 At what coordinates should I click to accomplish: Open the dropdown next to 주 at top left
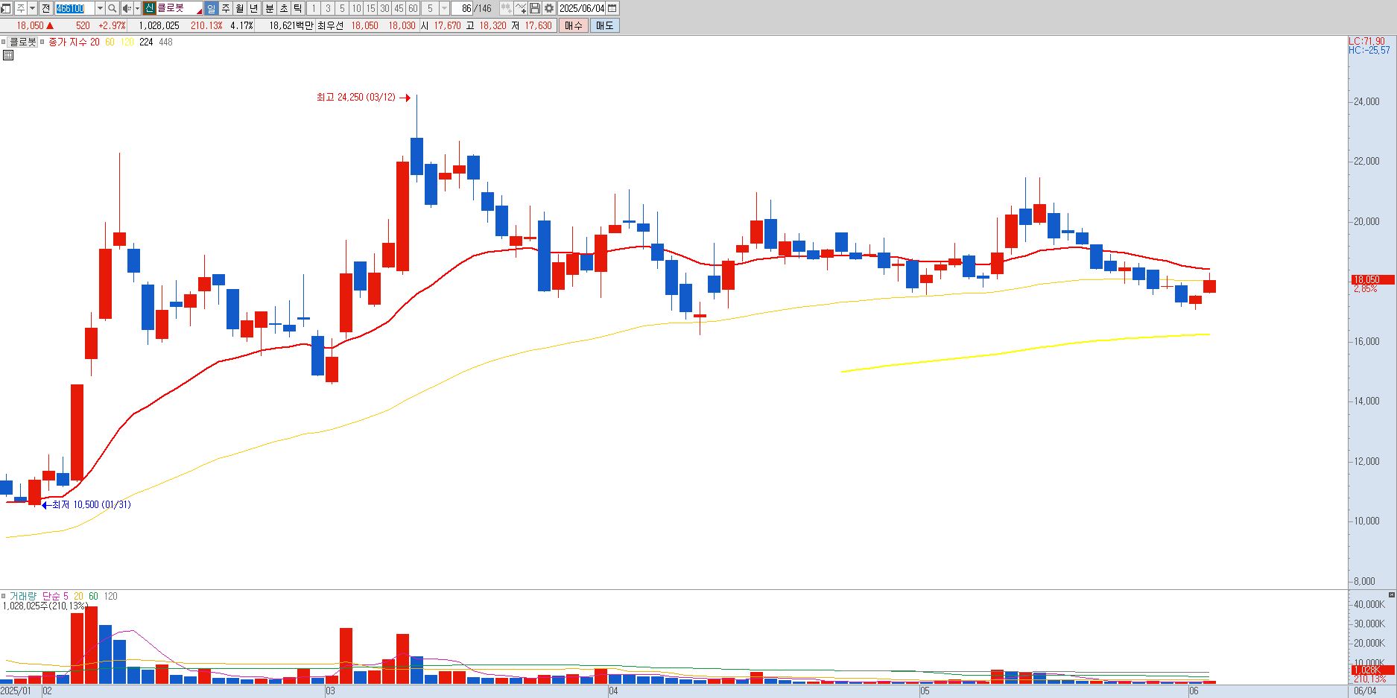(32, 8)
